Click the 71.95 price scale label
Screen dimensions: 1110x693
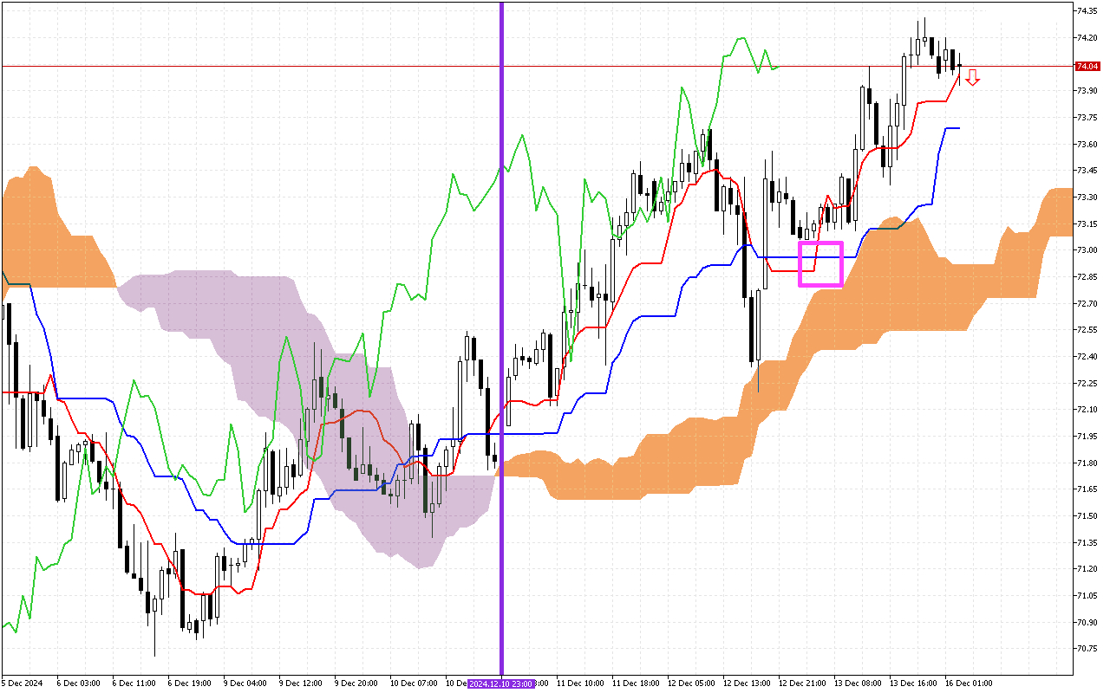pos(1087,437)
